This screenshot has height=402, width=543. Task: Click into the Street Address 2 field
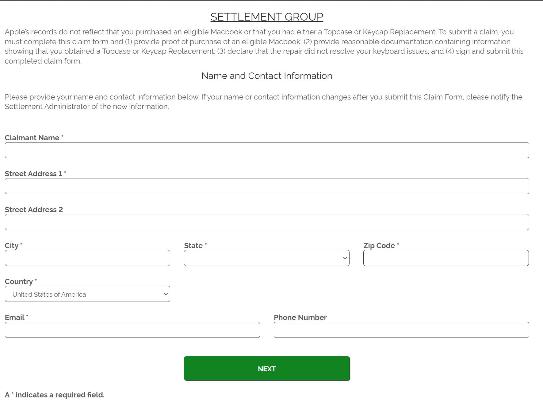tap(267, 222)
